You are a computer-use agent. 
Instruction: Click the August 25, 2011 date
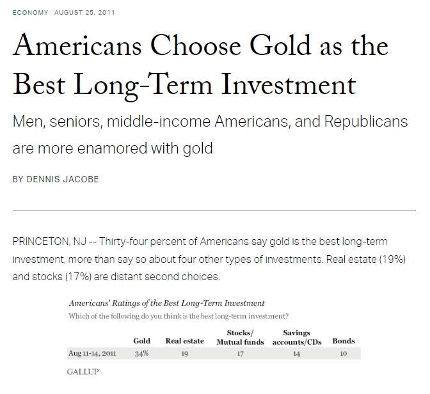(84, 13)
